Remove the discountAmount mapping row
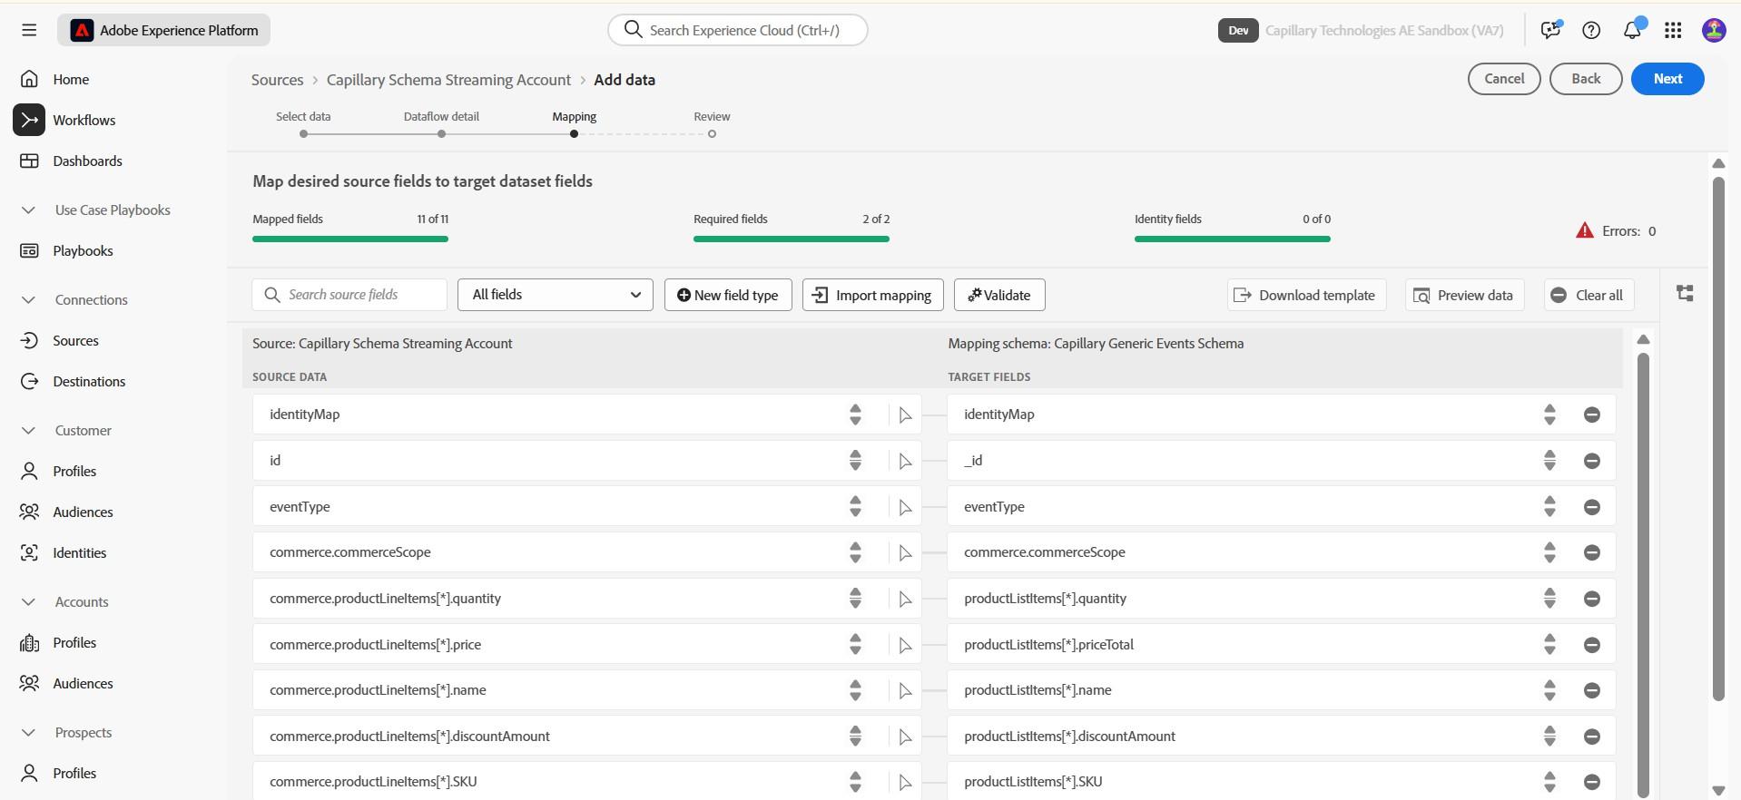The height and width of the screenshot is (800, 1741). 1591,737
